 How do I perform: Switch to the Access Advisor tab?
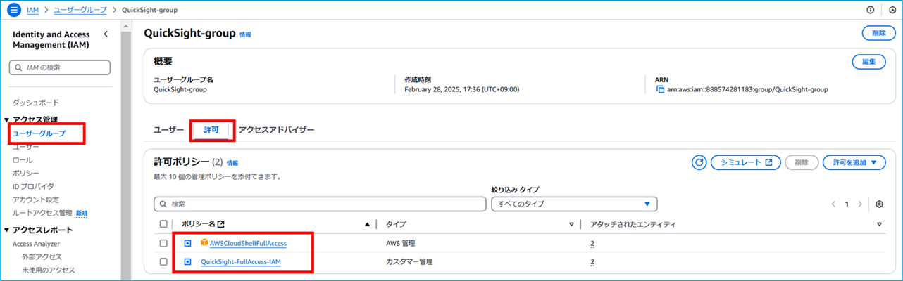(276, 130)
